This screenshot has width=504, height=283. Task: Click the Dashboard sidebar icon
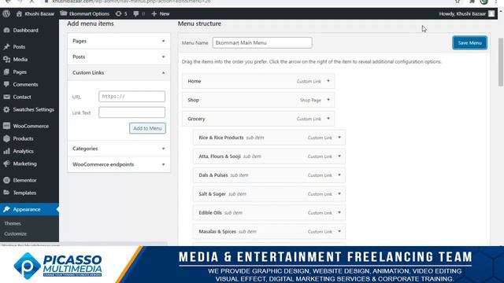pos(7,30)
